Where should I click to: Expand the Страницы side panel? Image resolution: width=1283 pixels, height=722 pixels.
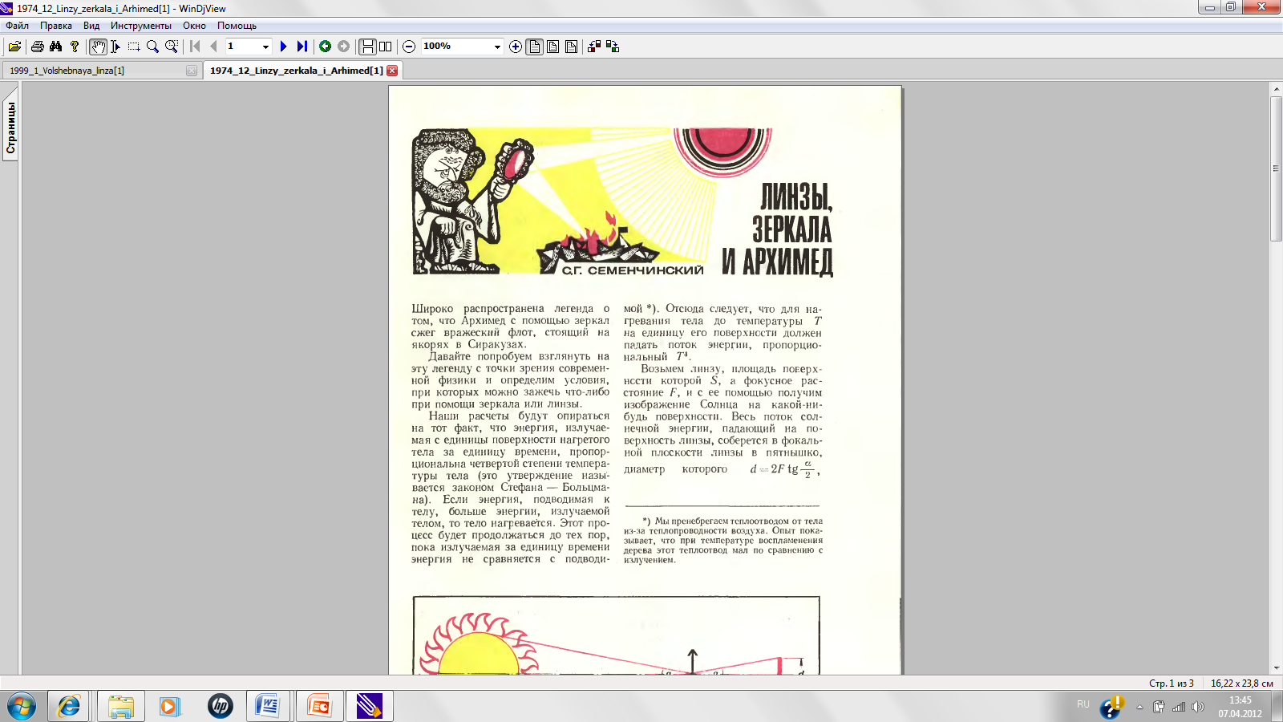(10, 128)
